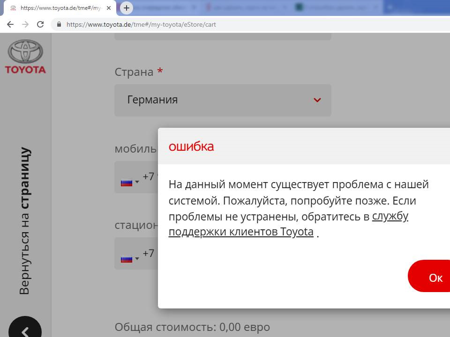Close the toyota.de browser tab

pos(109,8)
